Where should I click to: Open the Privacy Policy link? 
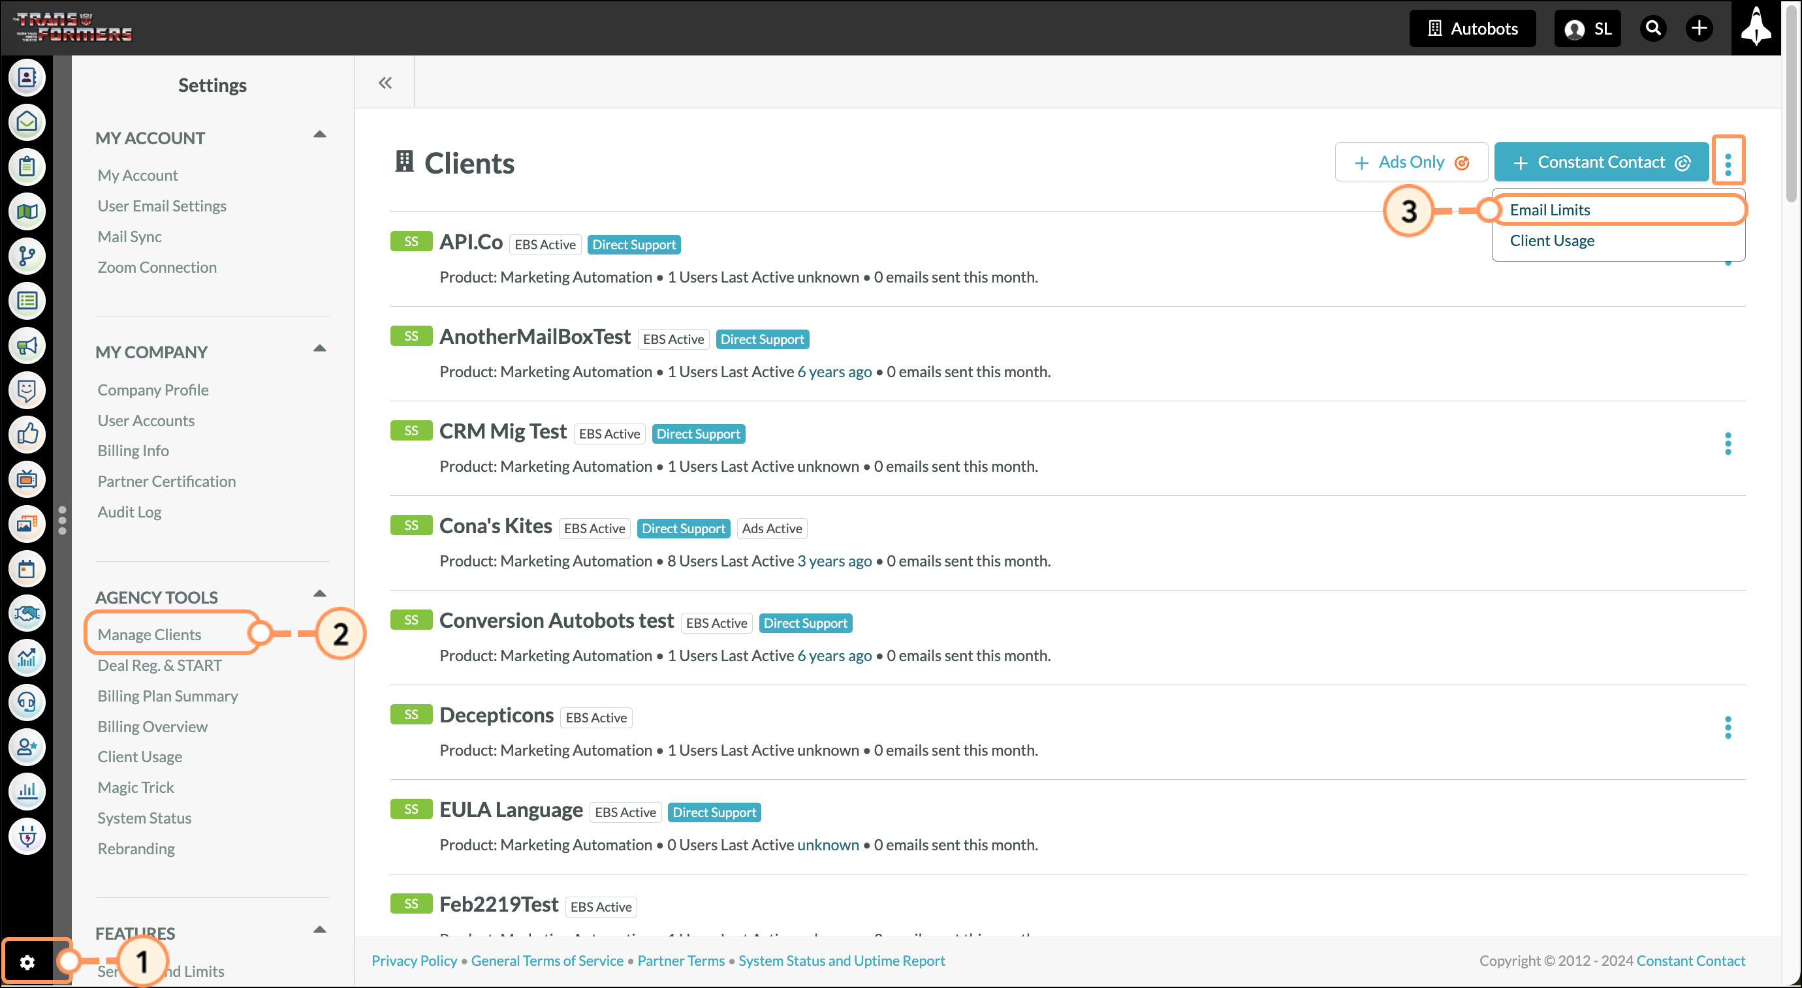pos(414,961)
